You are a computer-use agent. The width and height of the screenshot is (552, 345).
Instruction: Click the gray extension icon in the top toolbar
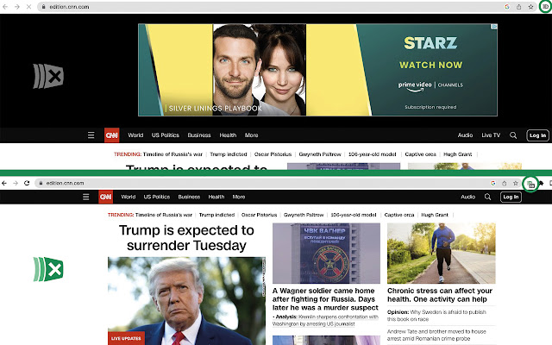point(545,7)
